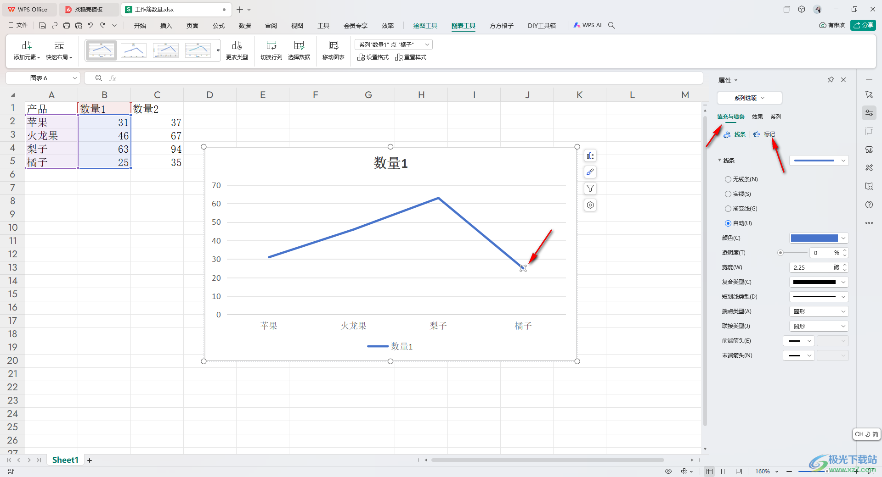Image resolution: width=882 pixels, height=477 pixels.
Task: Collapse the Line section triangle
Action: (720, 160)
